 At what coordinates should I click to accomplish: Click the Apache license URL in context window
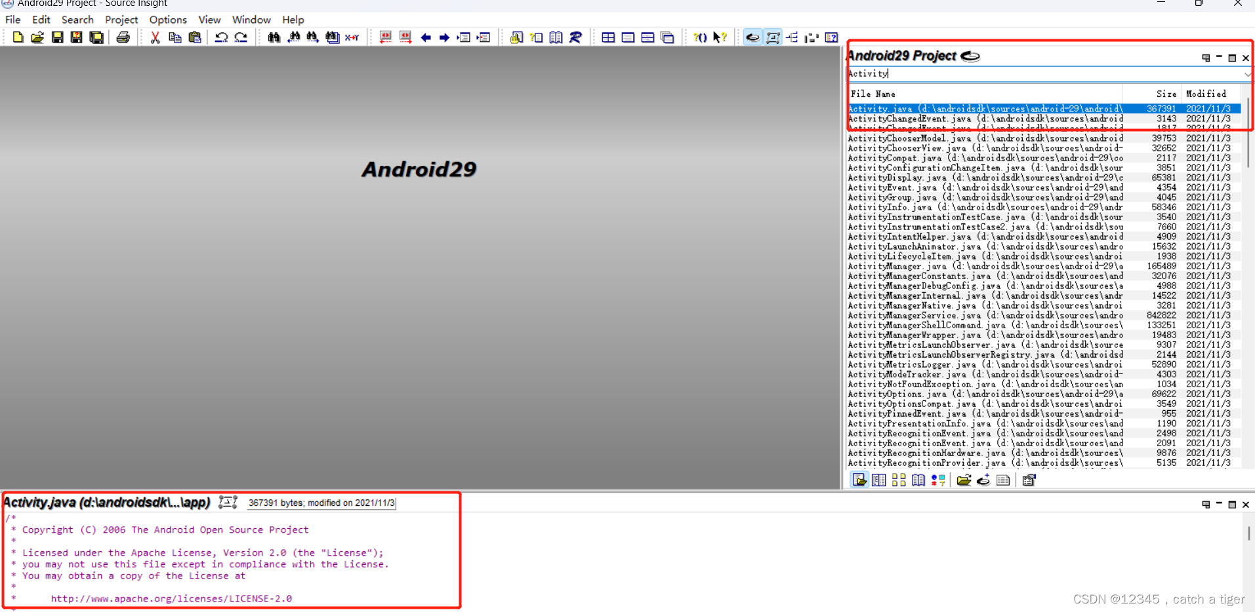(x=171, y=598)
